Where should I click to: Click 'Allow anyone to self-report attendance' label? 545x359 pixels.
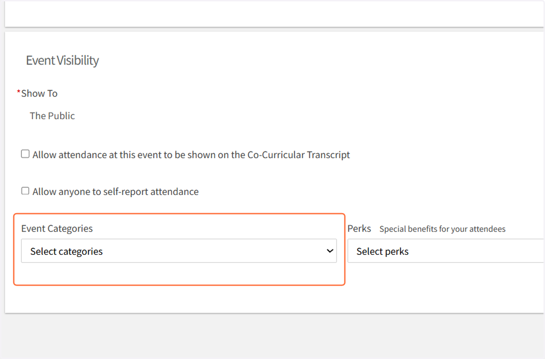click(115, 192)
